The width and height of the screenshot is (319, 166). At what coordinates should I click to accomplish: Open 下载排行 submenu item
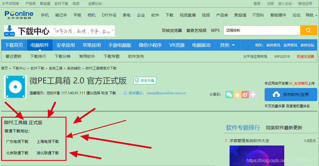(38, 56)
